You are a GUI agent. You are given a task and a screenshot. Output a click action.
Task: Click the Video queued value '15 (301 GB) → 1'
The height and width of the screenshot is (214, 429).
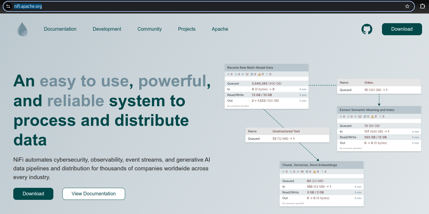376,90
